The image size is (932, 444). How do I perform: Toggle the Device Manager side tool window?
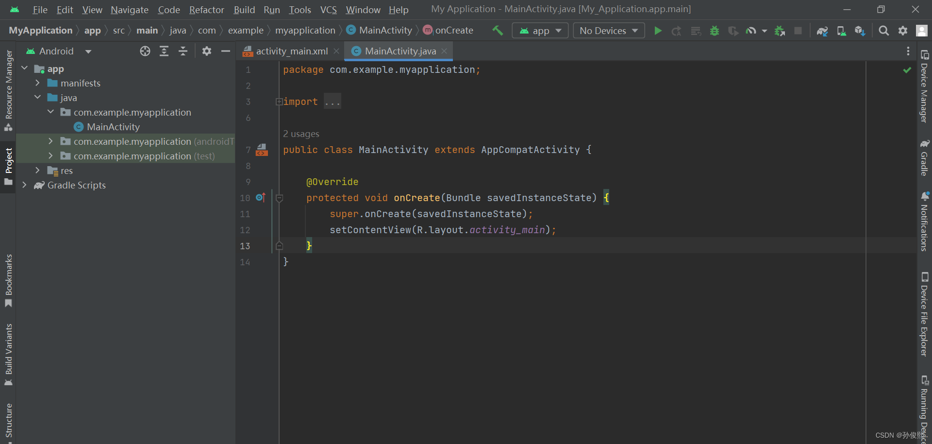tap(924, 86)
